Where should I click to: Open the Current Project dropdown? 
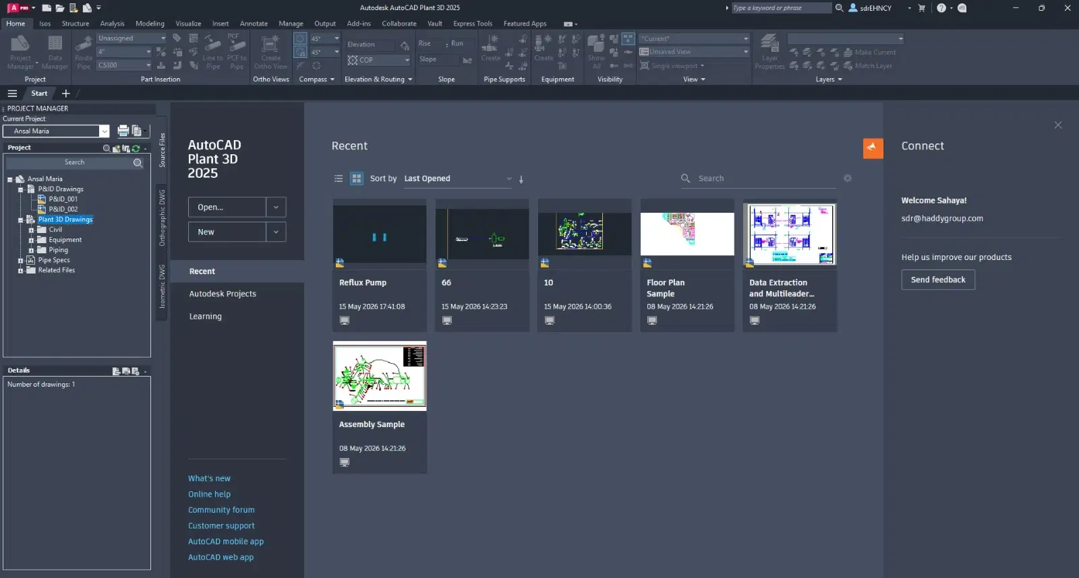coord(105,131)
